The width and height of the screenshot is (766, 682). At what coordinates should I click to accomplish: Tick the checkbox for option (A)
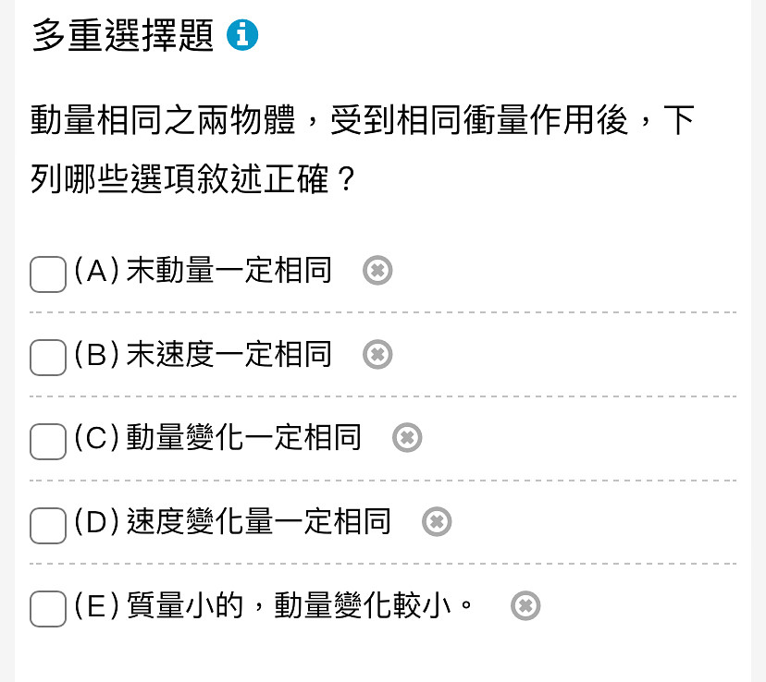(x=48, y=274)
